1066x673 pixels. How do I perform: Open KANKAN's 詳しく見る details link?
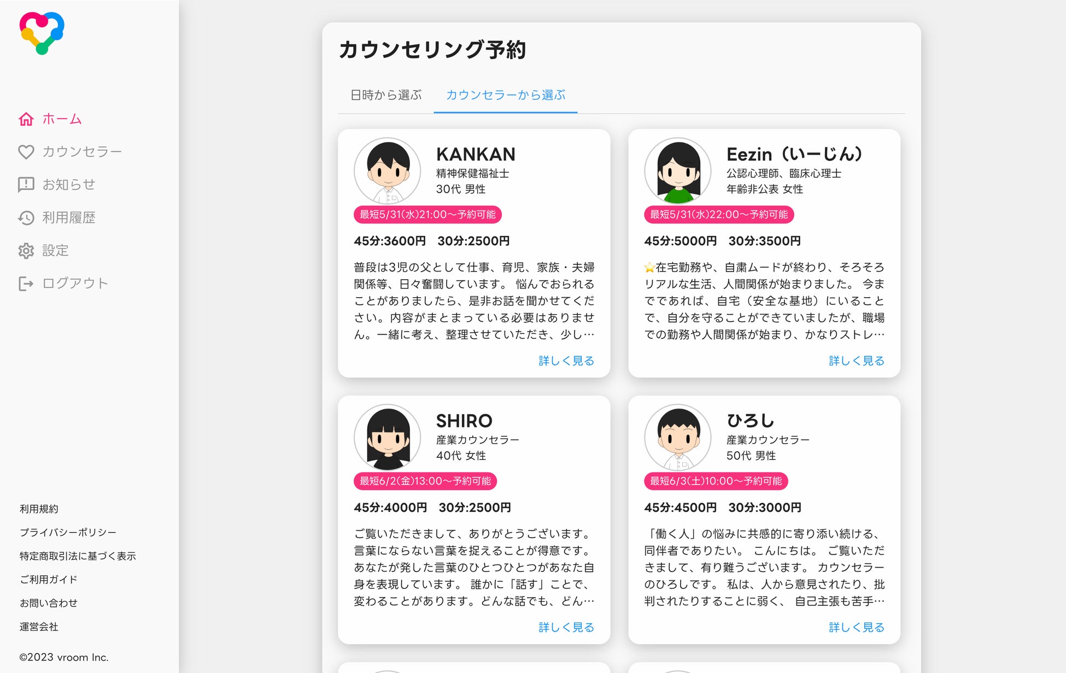pos(566,361)
